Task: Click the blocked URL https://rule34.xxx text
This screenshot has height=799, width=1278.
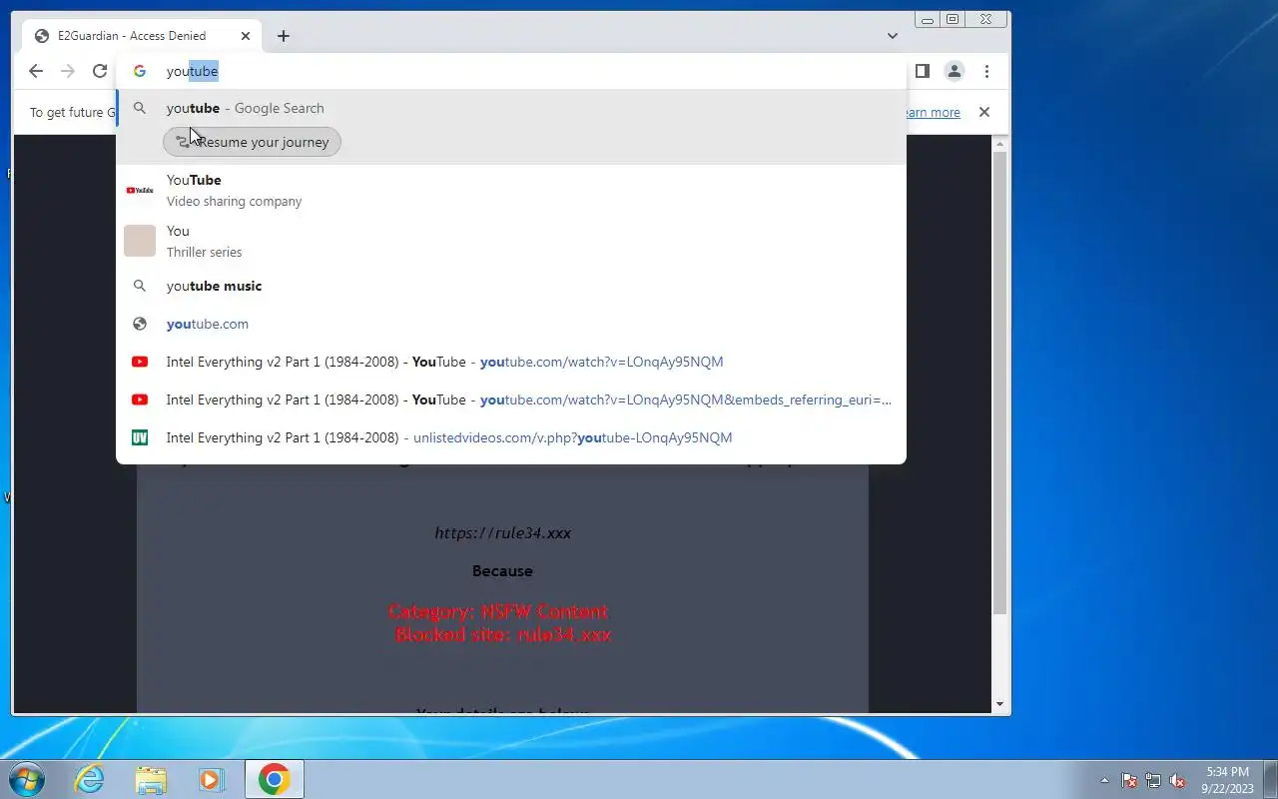Action: (503, 533)
